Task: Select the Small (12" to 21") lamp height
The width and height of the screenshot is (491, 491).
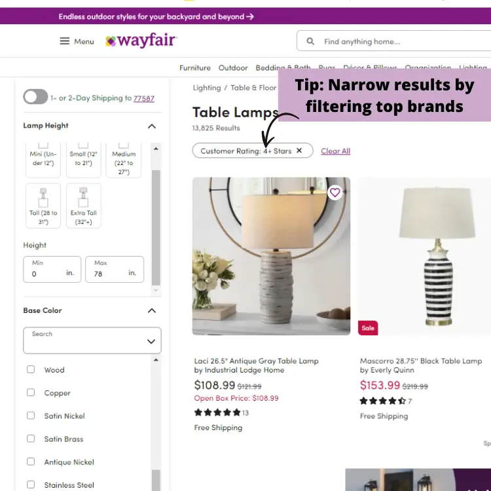Action: [83, 159]
